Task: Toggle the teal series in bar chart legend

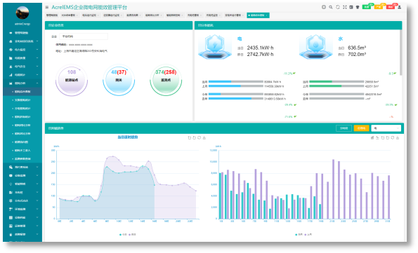Action: [299, 234]
